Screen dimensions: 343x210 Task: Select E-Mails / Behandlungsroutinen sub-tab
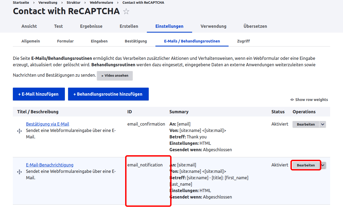click(x=192, y=41)
